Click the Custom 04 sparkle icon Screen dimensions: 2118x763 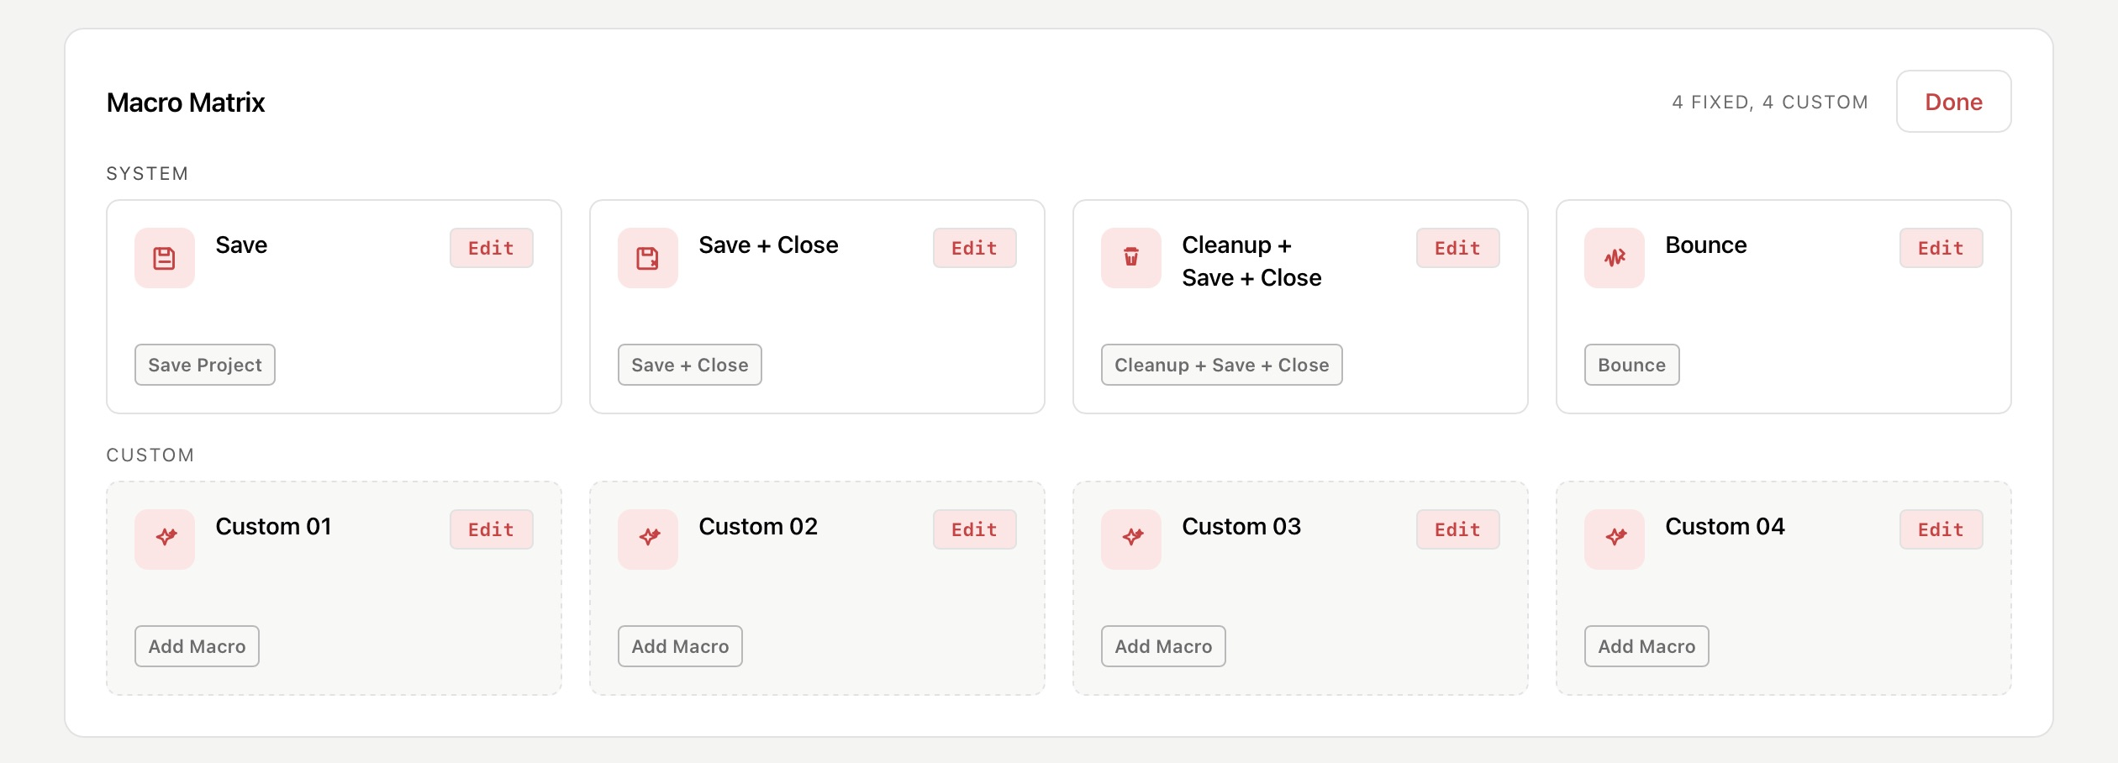coord(1615,539)
